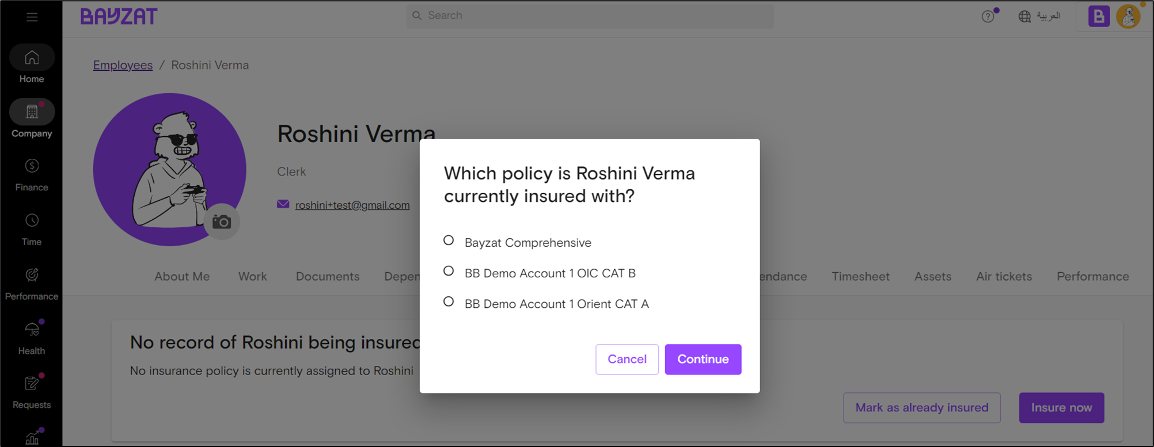This screenshot has width=1154, height=447.
Task: Open the Time sidebar section
Action: (32, 230)
